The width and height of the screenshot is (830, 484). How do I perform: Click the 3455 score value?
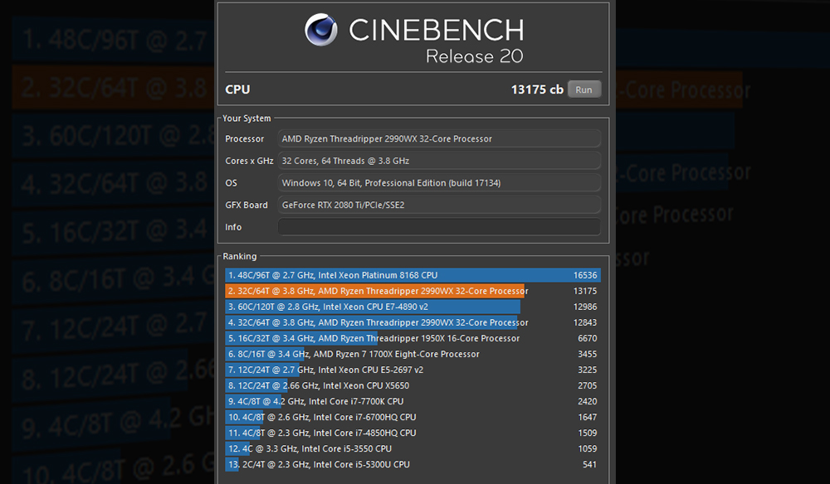(x=587, y=354)
